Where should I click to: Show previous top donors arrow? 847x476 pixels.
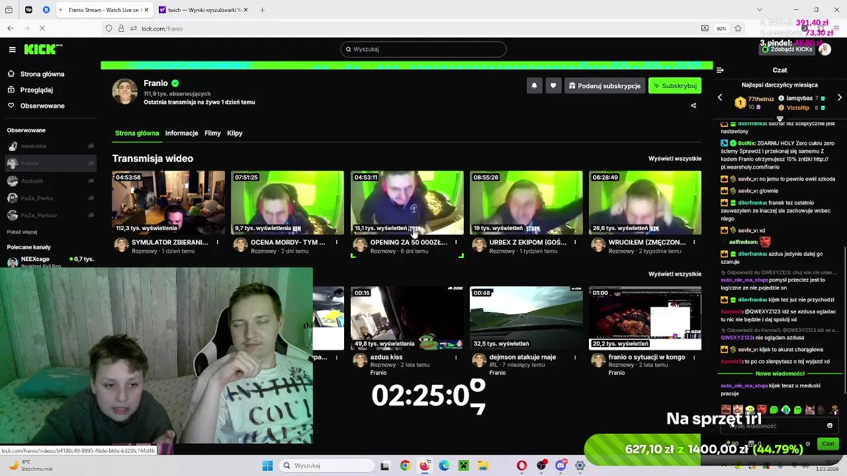(720, 98)
